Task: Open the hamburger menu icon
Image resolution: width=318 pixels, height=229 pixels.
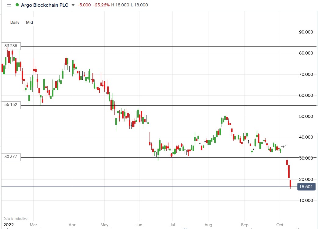Action: click(x=9, y=5)
